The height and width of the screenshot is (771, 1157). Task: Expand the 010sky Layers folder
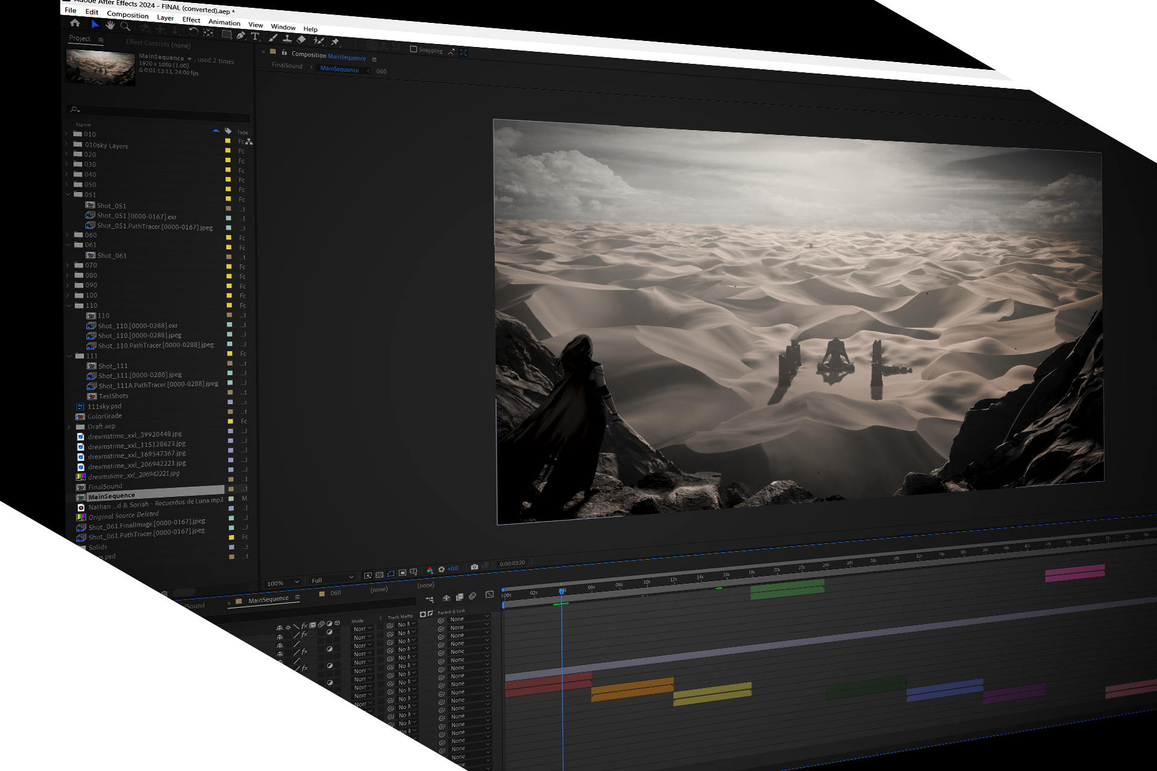coord(66,144)
